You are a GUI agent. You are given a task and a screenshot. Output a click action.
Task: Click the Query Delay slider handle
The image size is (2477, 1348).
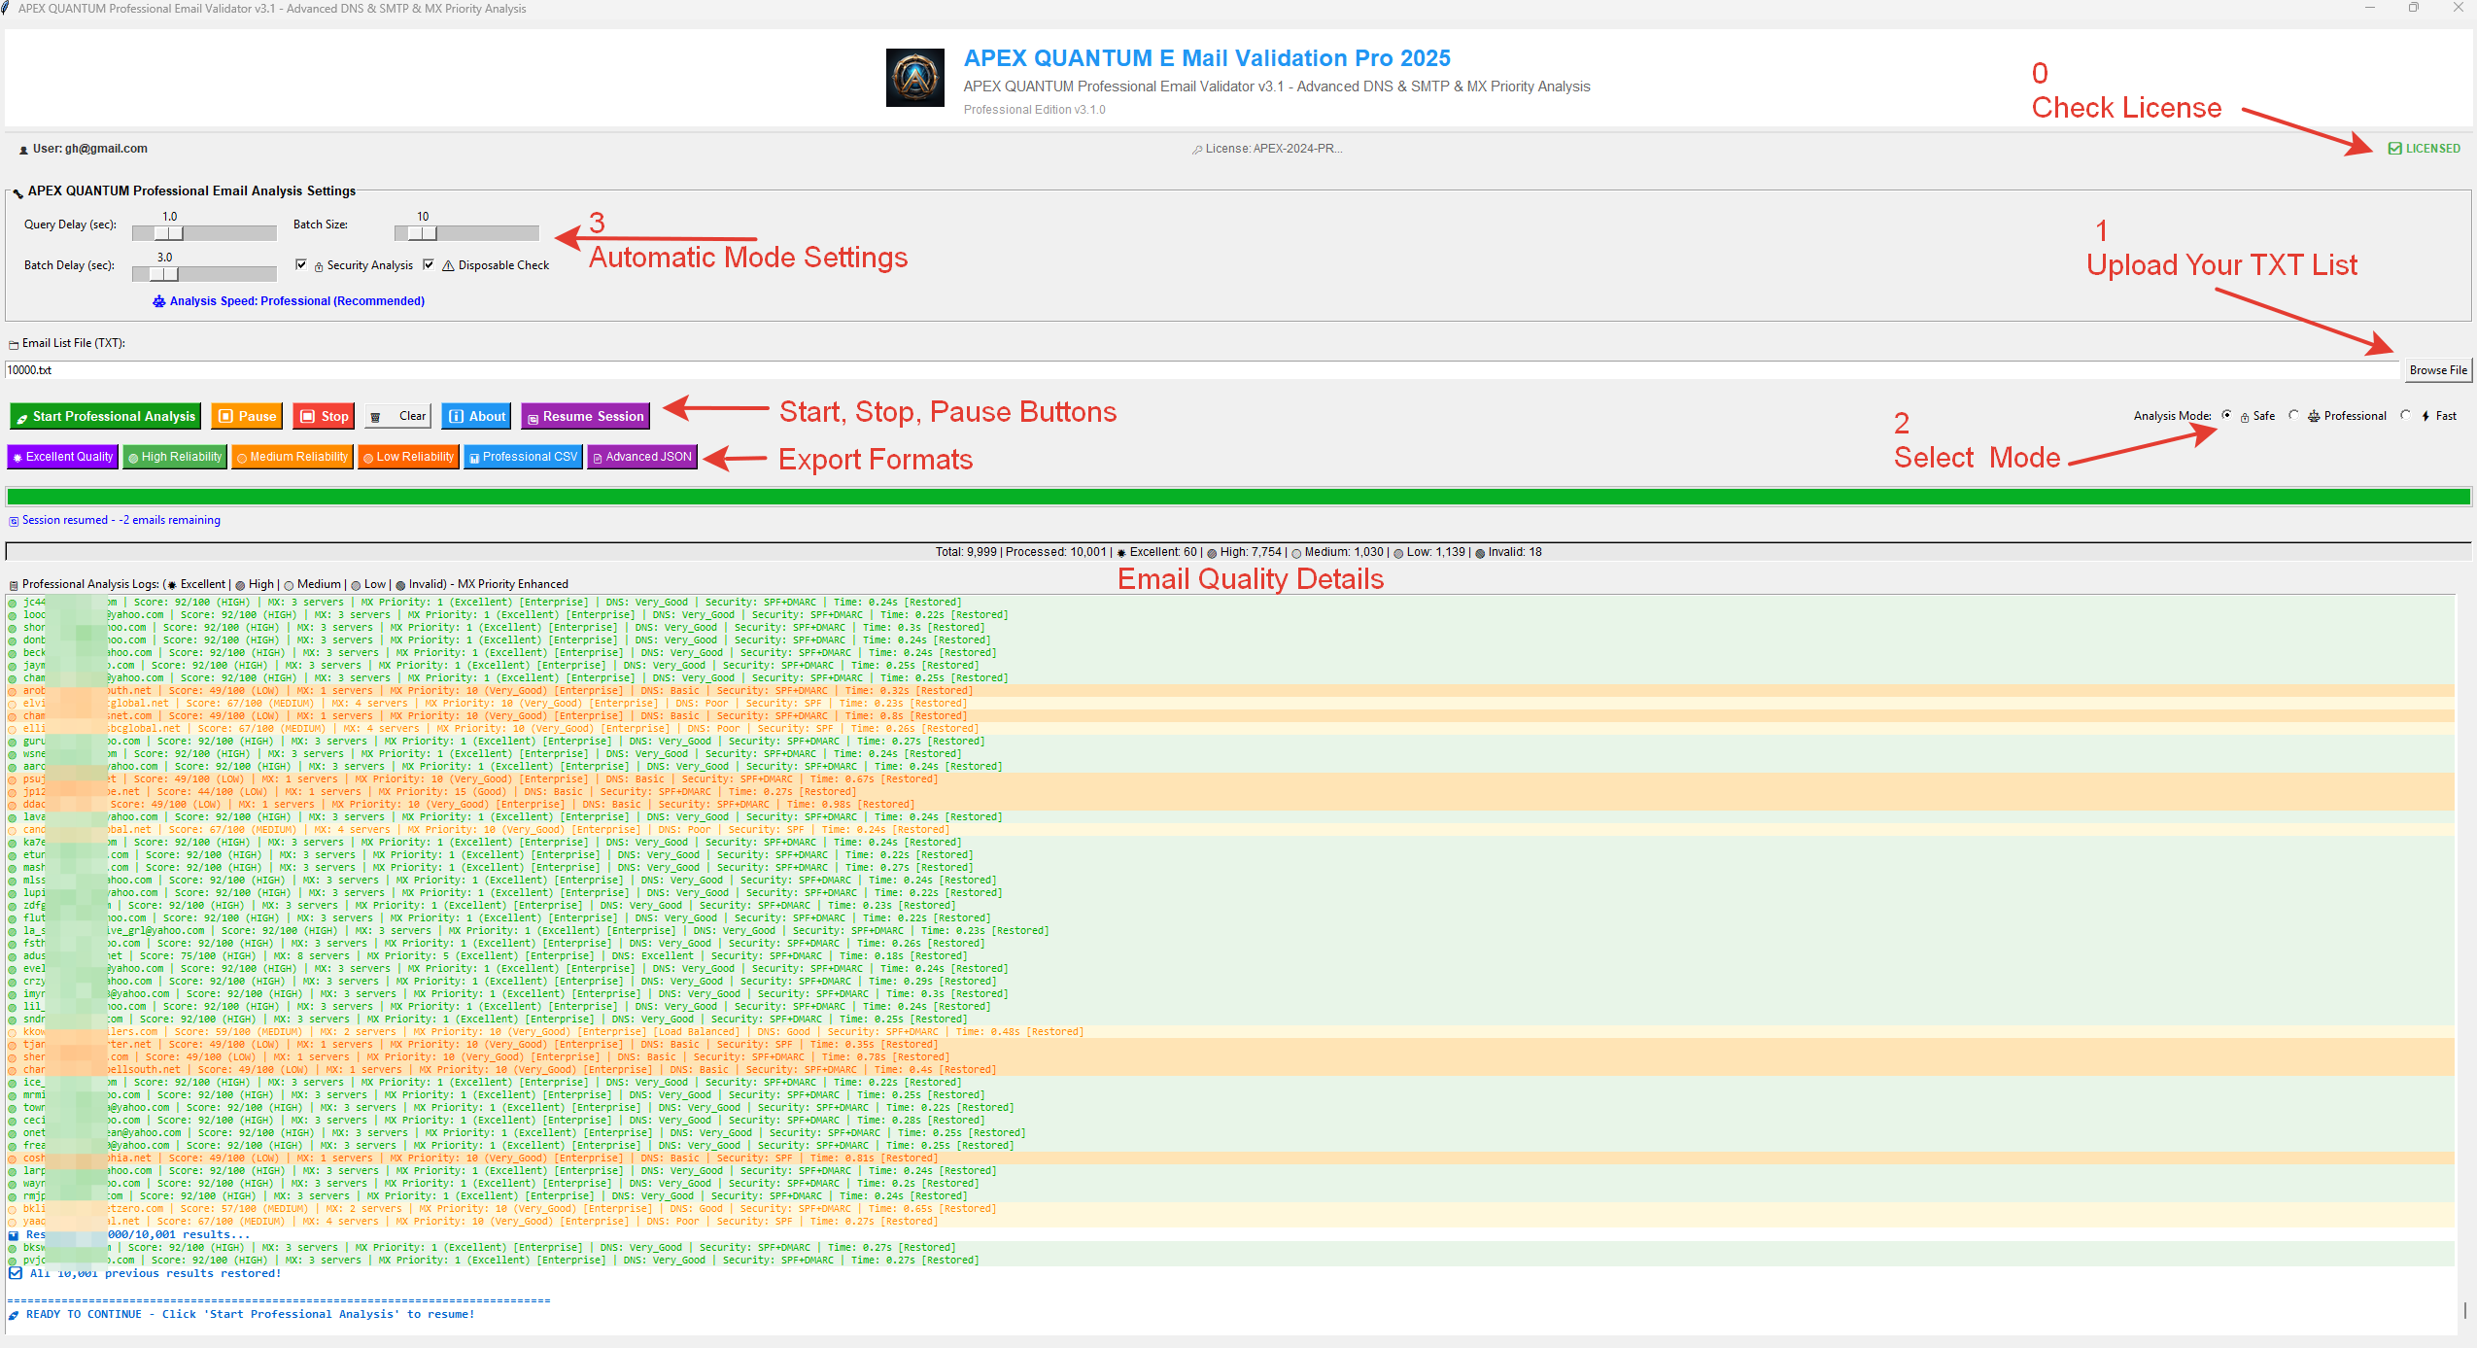[169, 233]
